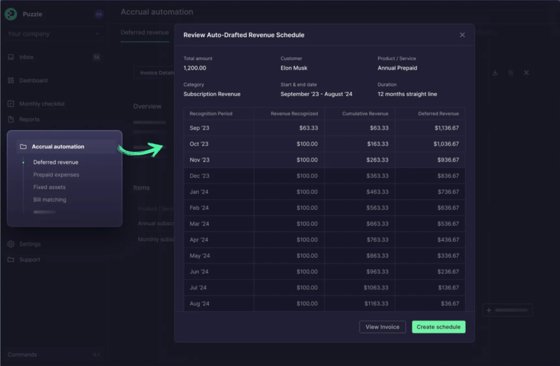560x366 pixels.
Task: Click the View Invoice button
Action: click(x=382, y=327)
